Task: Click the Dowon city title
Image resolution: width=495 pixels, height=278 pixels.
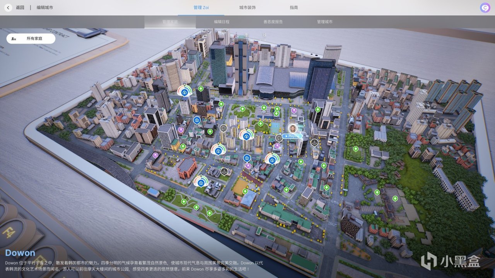Action: [20, 253]
